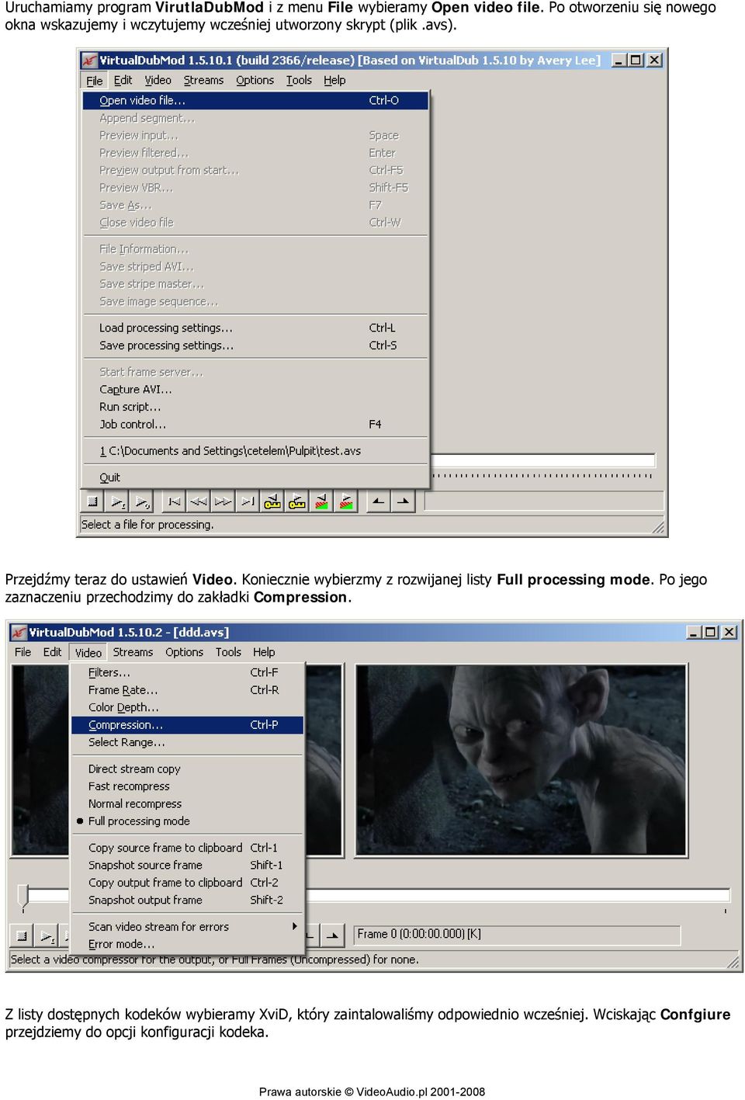Jump to end icon in upper toolbar

(x=248, y=501)
